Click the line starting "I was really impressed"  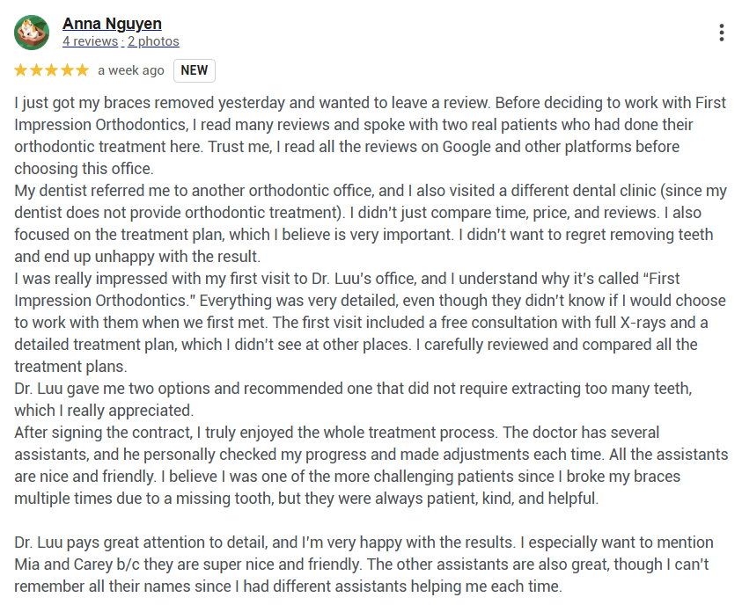tap(352, 279)
